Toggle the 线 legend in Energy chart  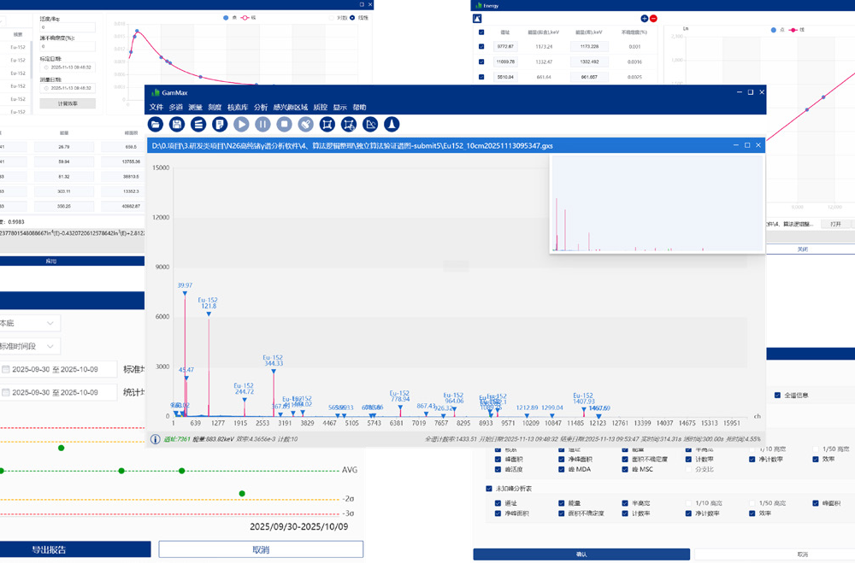(797, 30)
